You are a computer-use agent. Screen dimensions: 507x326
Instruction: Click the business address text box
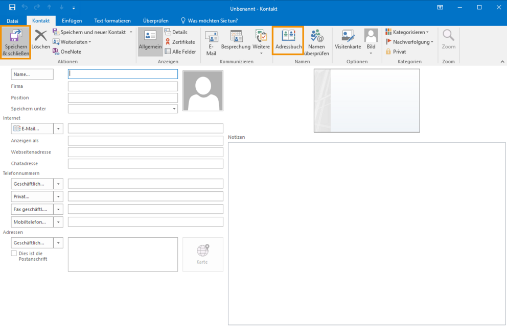(x=123, y=255)
